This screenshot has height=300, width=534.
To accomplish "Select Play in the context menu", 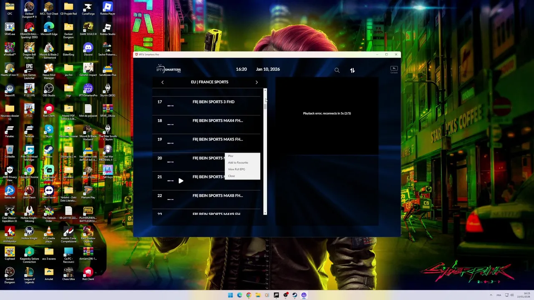I will point(231,156).
